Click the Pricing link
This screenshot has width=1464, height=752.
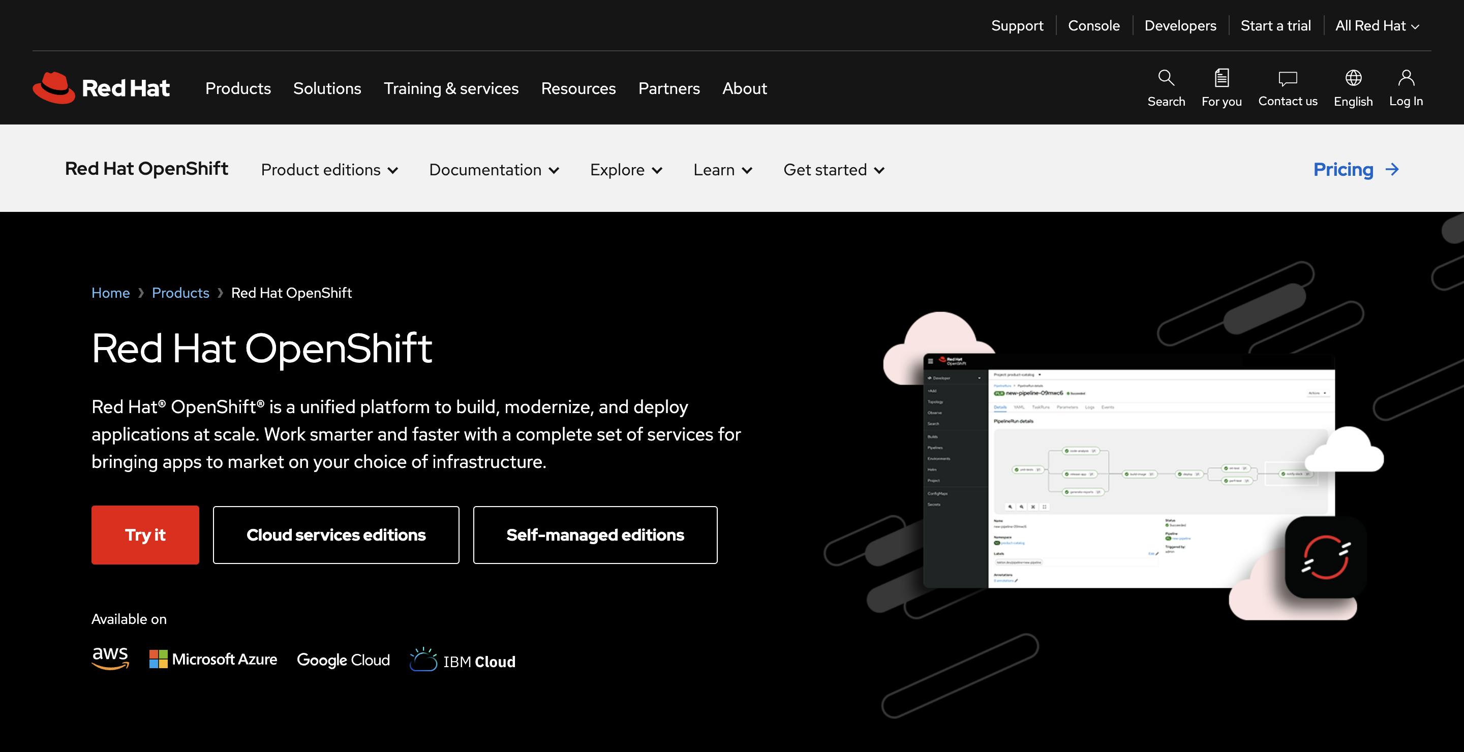(x=1357, y=169)
